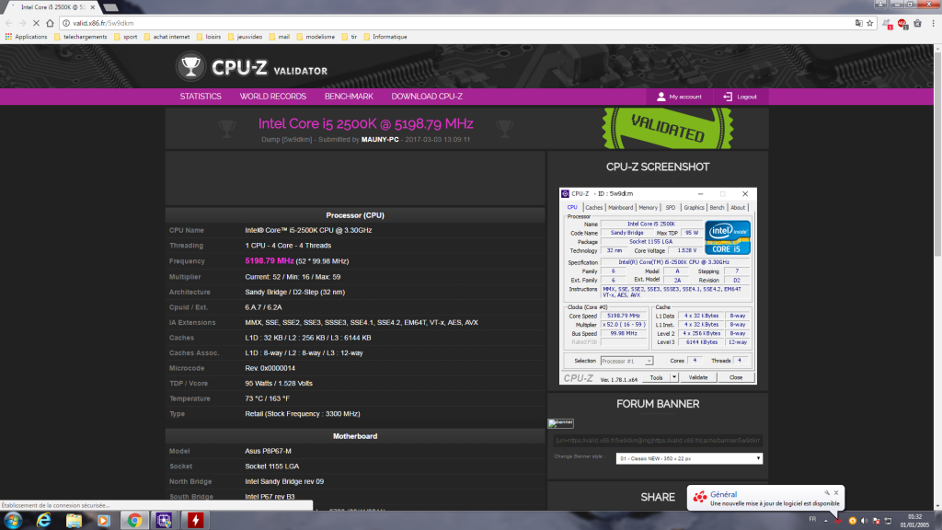This screenshot has height=530, width=942.
Task: Close the Intel Core i5 2500K tab
Action: 93,7
